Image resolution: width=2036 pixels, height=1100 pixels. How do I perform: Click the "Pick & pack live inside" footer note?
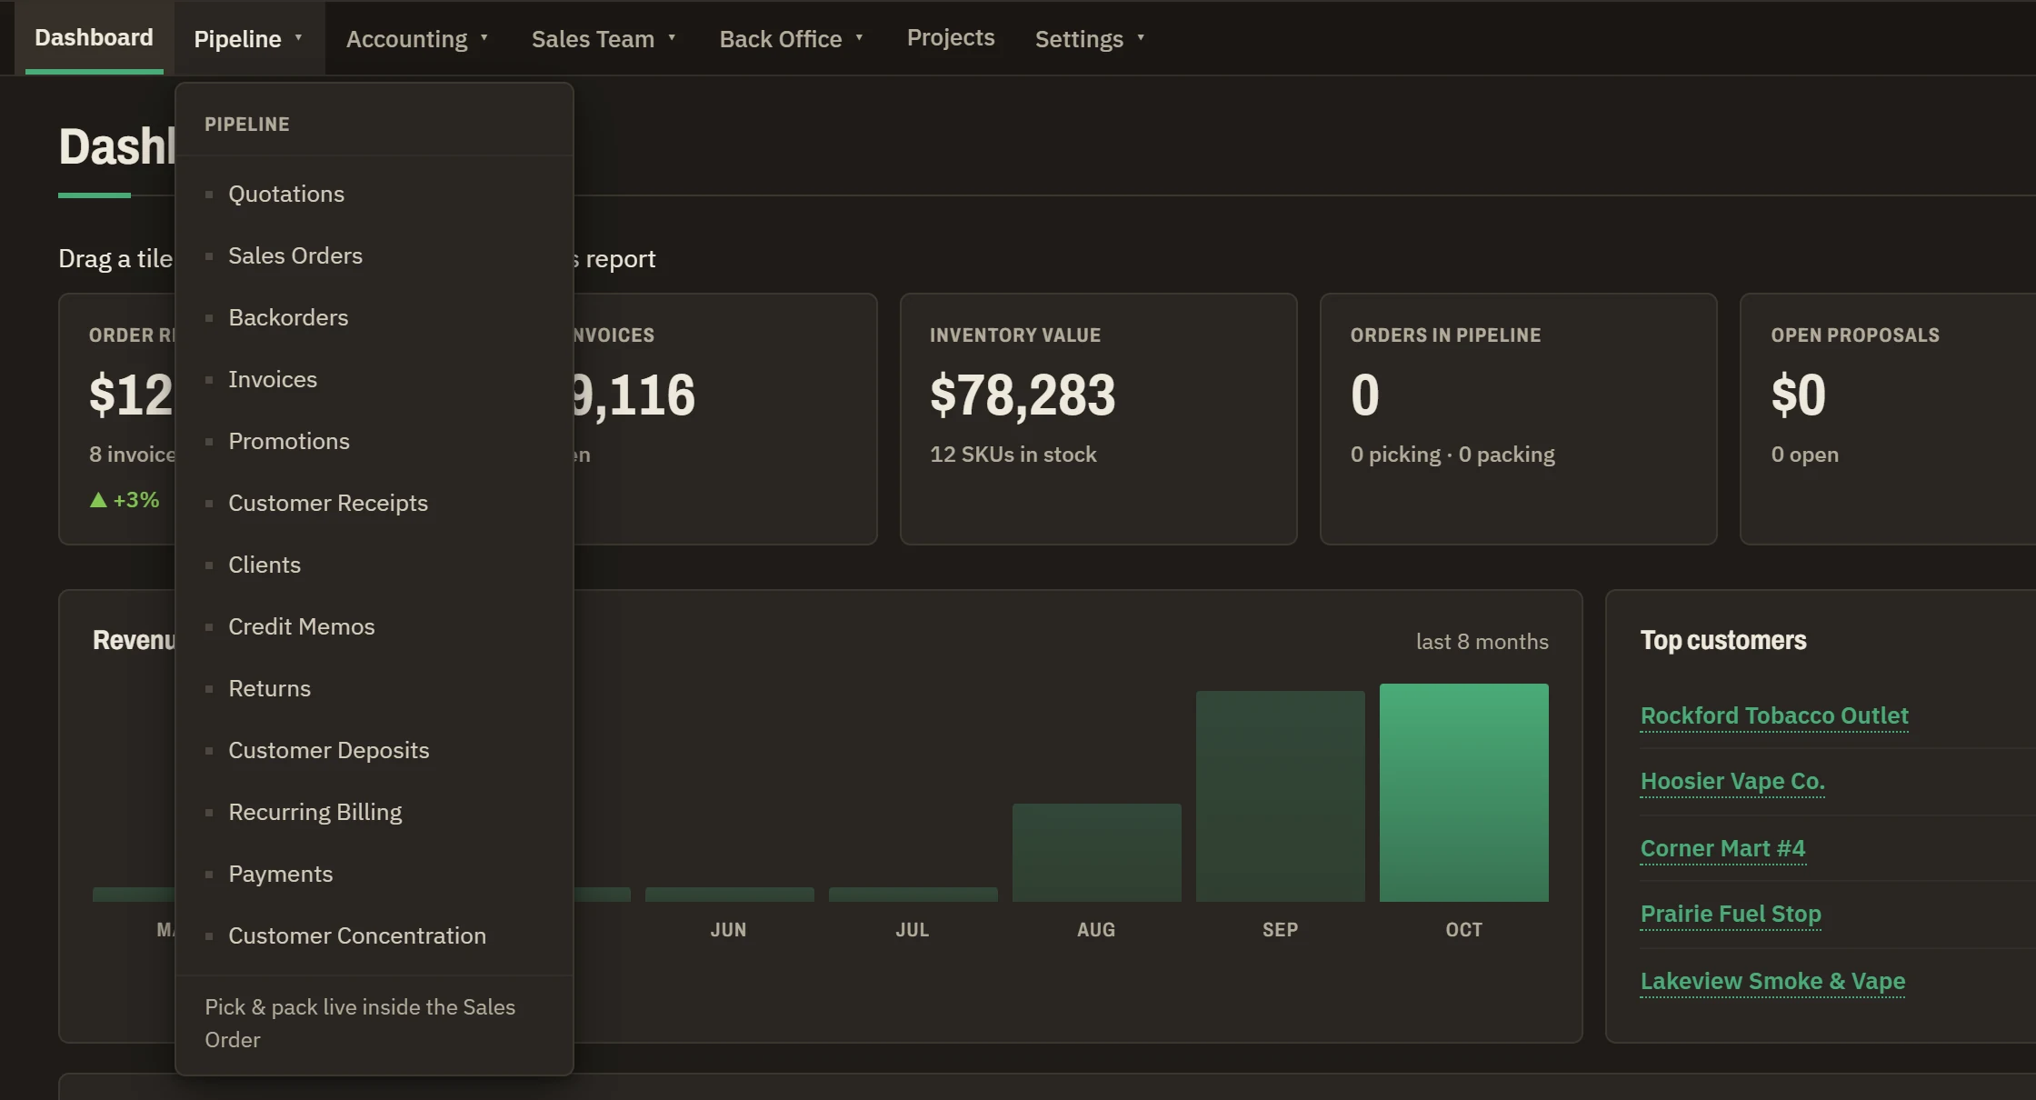click(360, 1023)
